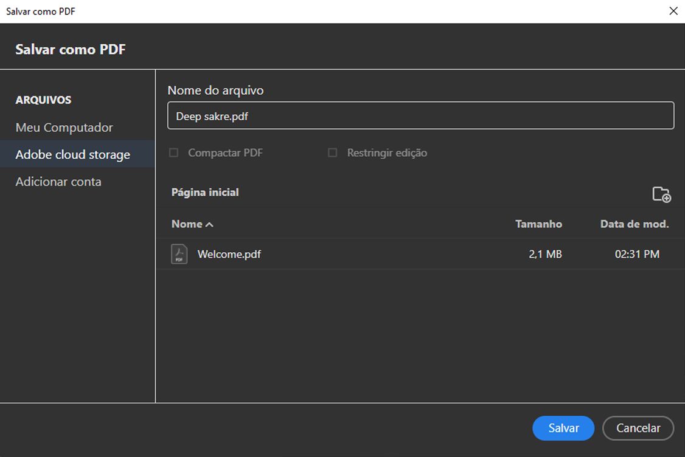Image resolution: width=685 pixels, height=457 pixels.
Task: Sort files by Data de mod. column
Action: [634, 224]
